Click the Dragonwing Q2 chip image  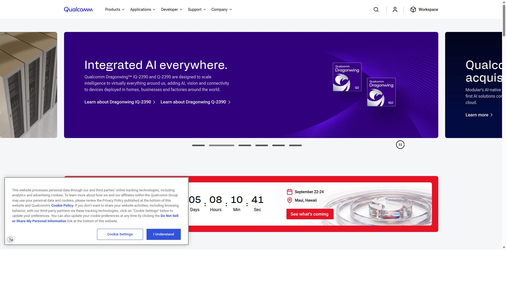coord(347,77)
